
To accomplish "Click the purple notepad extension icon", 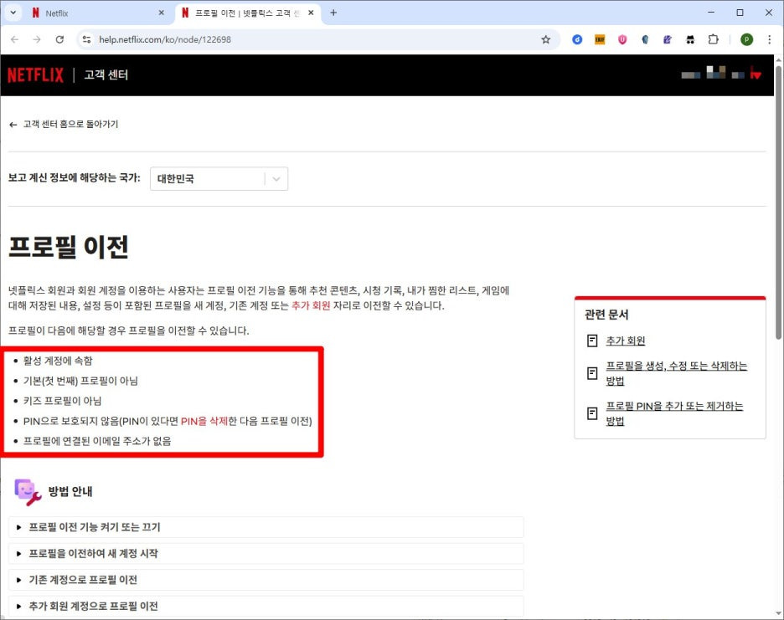I will point(668,39).
